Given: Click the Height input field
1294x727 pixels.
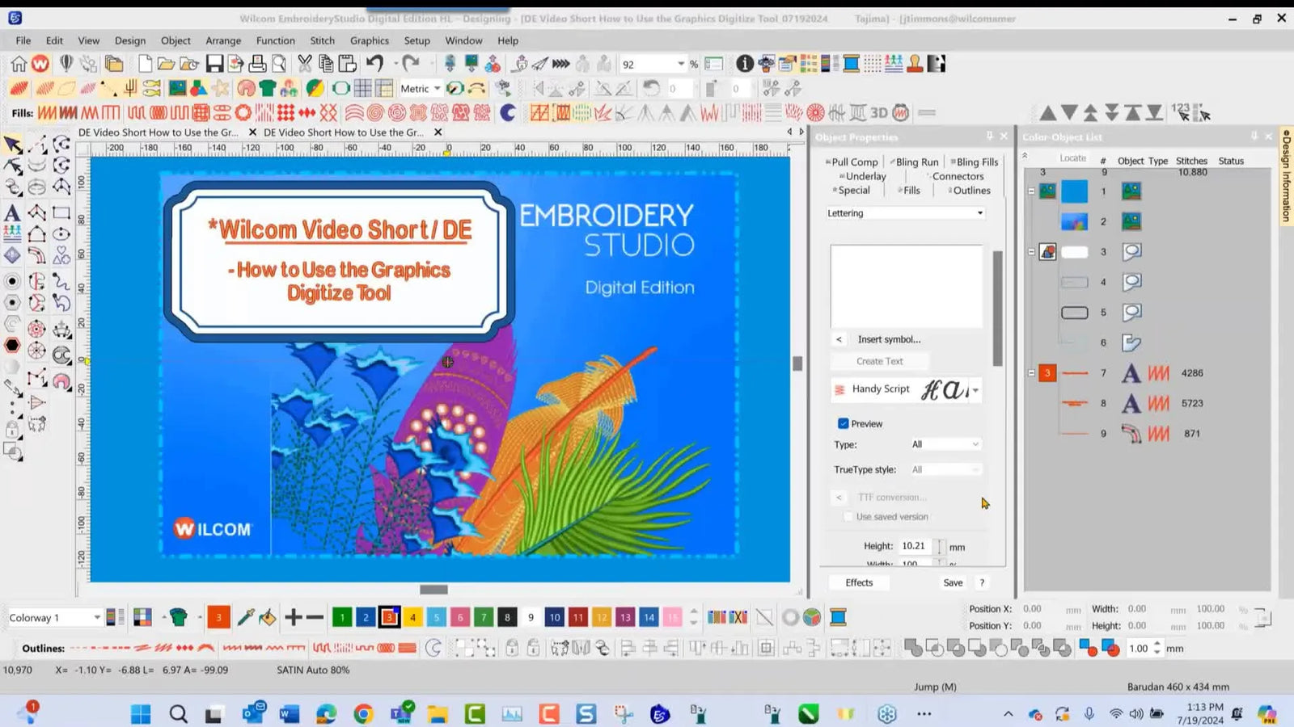Looking at the screenshot, I should [x=914, y=546].
